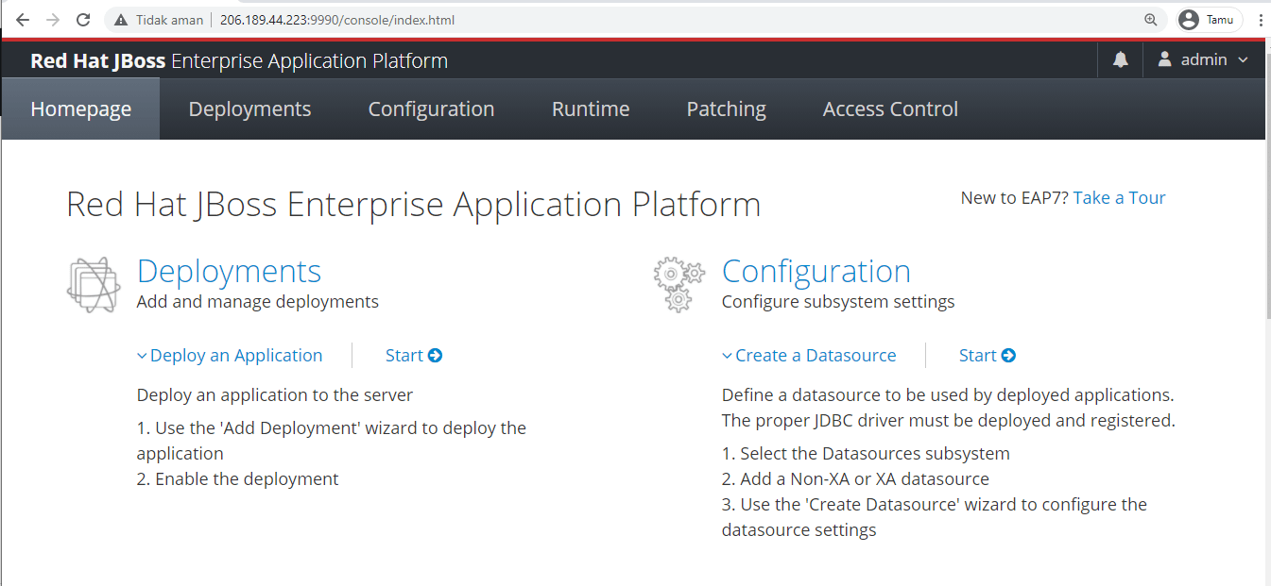This screenshot has height=586, width=1271.
Task: Go forward with the browser forward arrow
Action: 53,19
